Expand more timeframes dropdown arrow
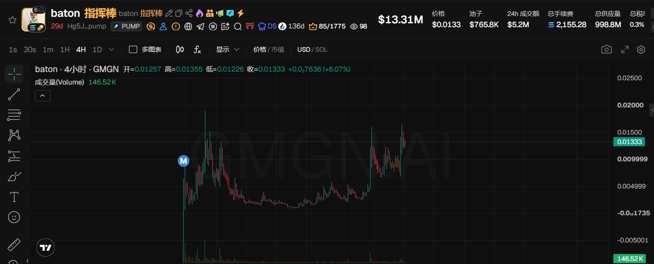The image size is (654, 264). point(112,50)
